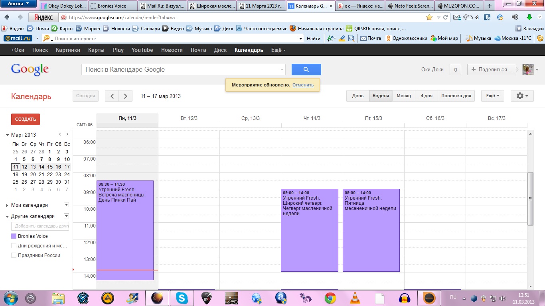This screenshot has height=306, width=545.
Task: Switch to Неделя view
Action: pos(381,96)
